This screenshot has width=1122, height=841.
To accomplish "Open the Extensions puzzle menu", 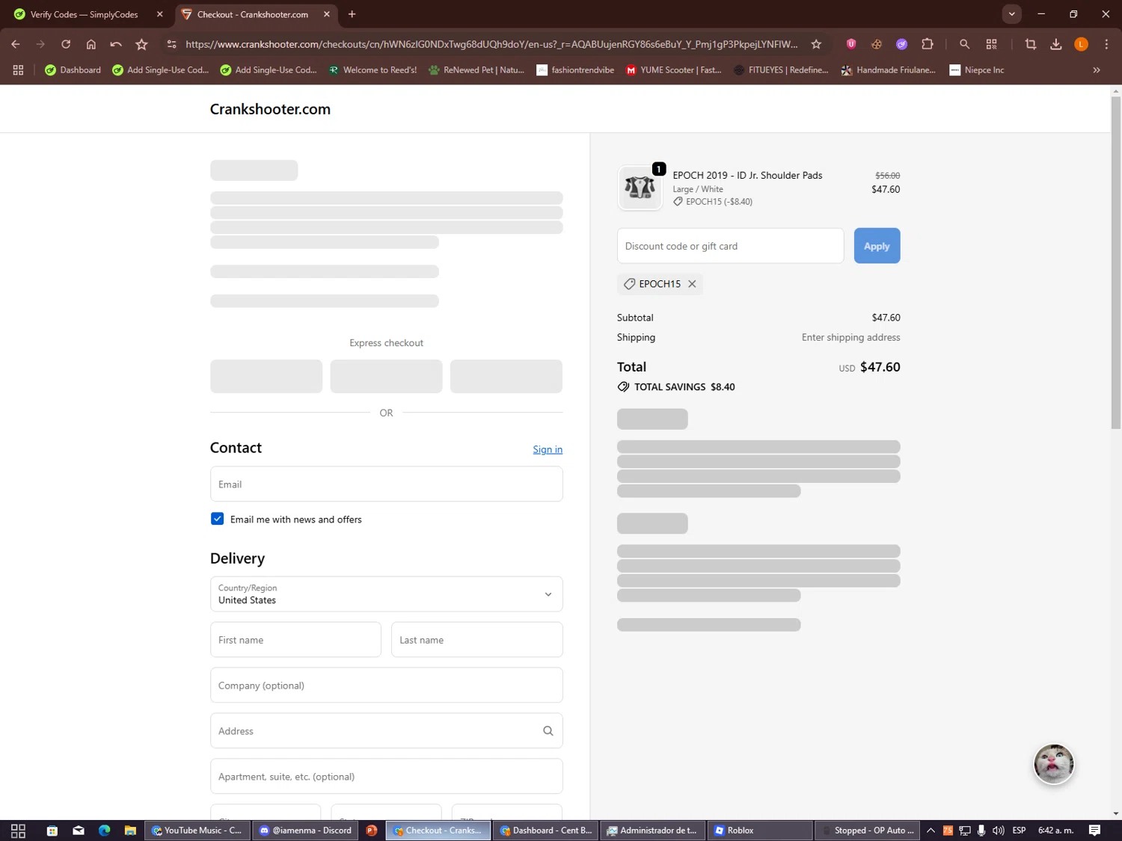I will click(928, 44).
